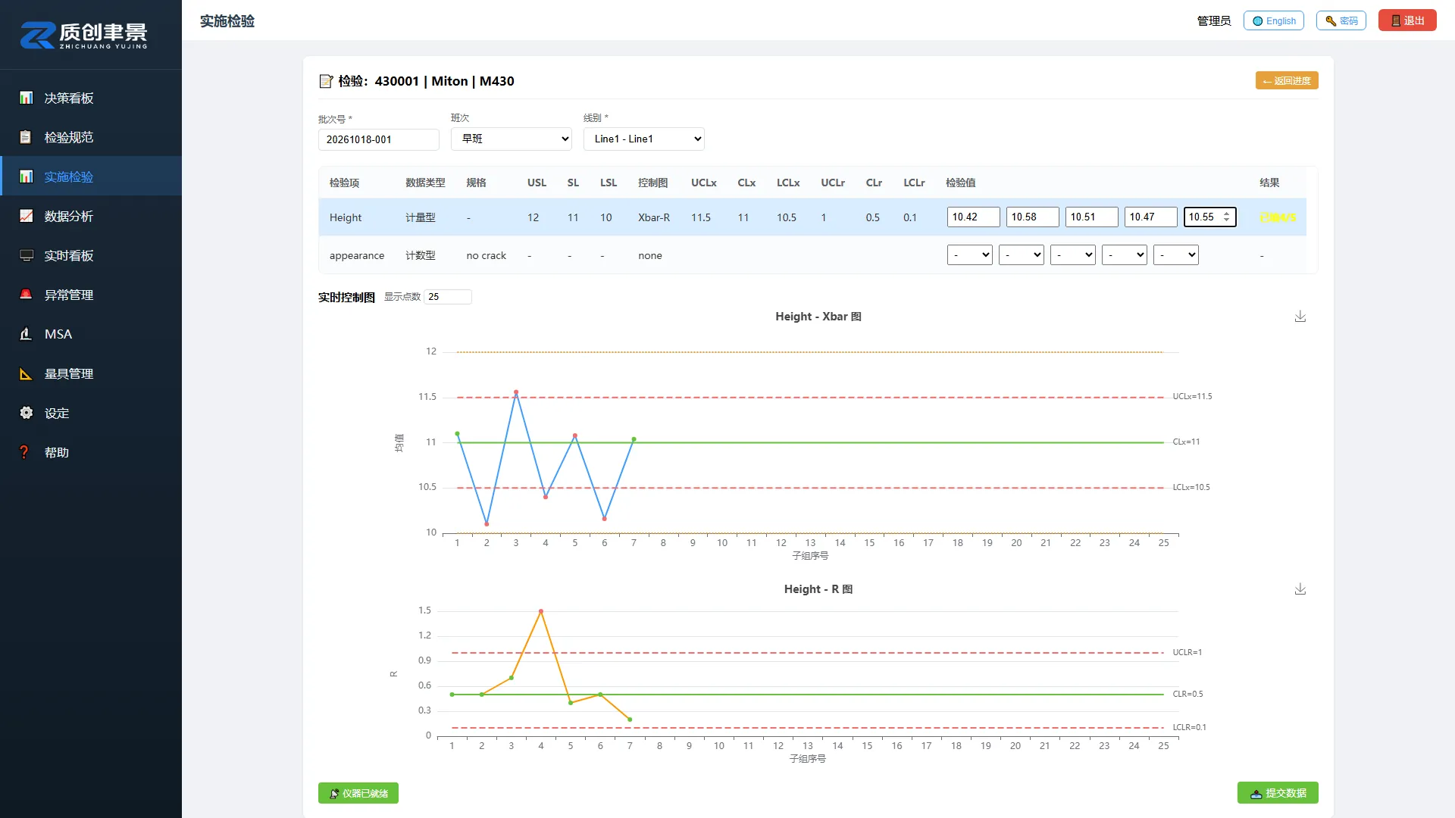1455x818 pixels.
Task: Click the 数据分析 trend icon
Action: pyautogui.click(x=27, y=216)
